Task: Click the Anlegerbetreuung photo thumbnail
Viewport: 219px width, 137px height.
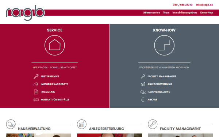Action: tap(109, 135)
